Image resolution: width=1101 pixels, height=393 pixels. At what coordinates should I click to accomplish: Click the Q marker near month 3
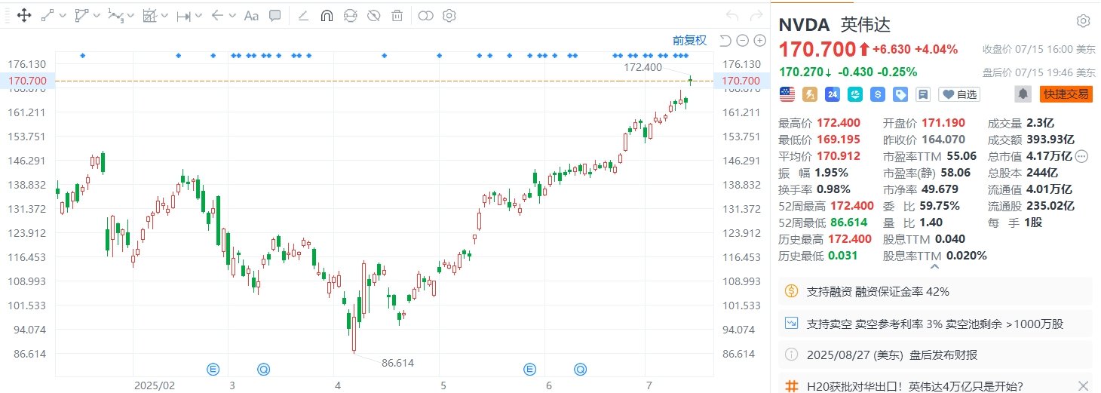pos(263,369)
